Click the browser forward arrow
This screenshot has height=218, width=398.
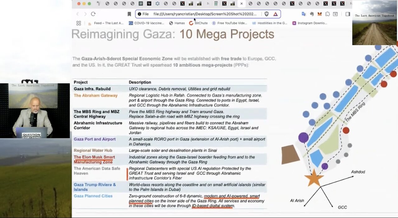coord(85,14)
